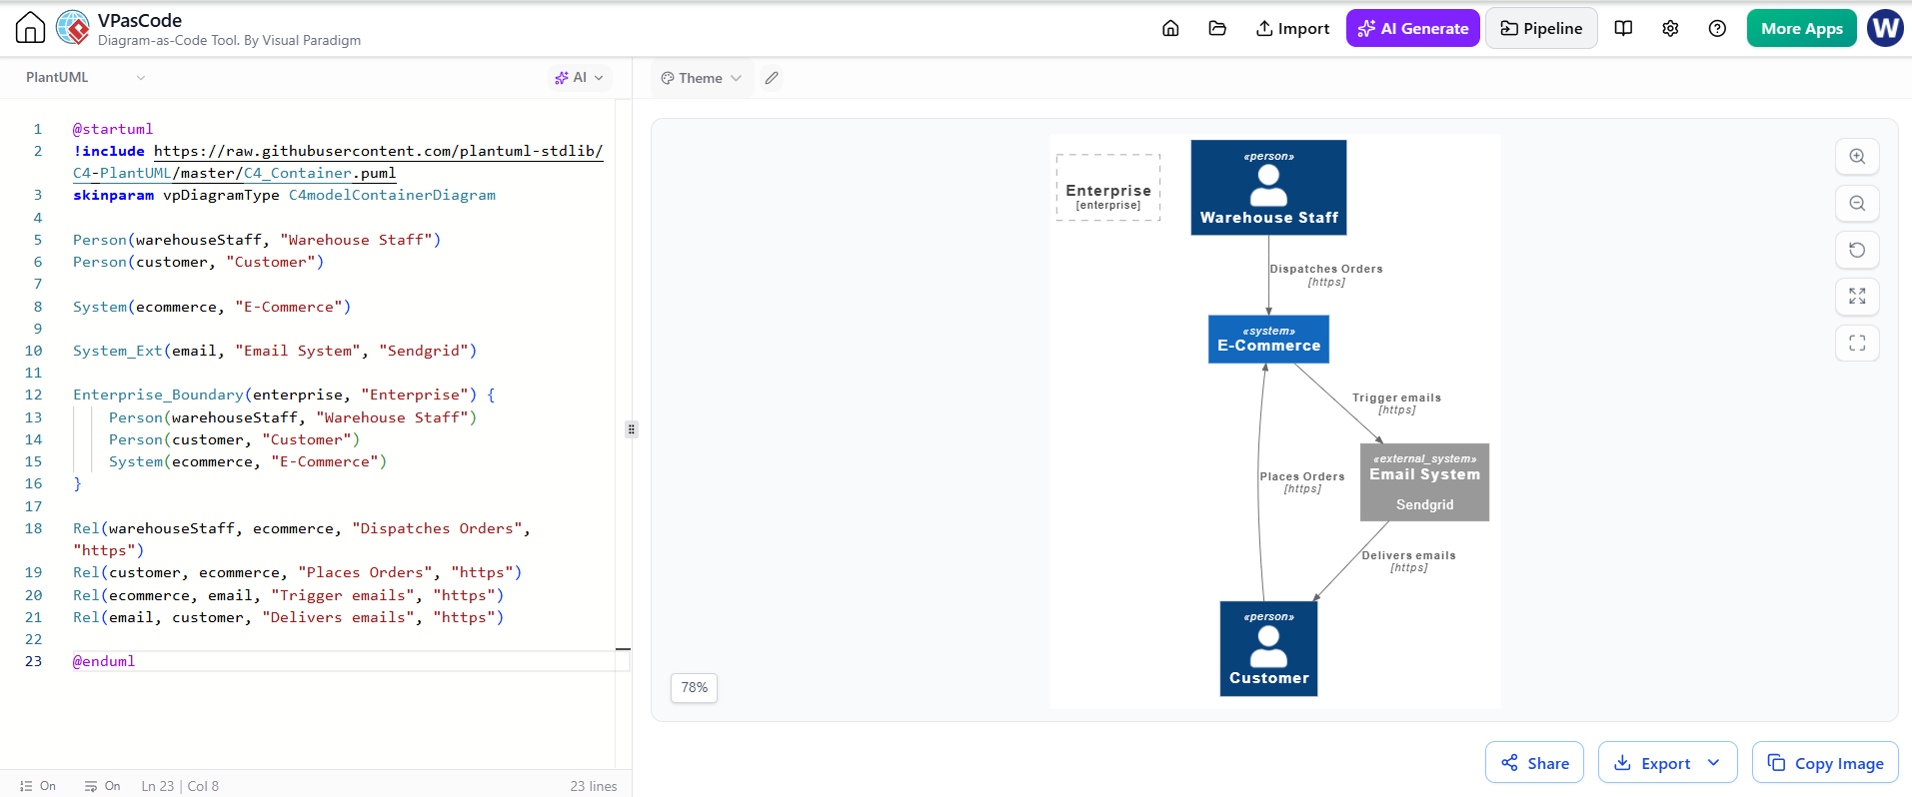Select the Customer person node in diagram
This screenshot has width=1912, height=797.
(x=1268, y=649)
